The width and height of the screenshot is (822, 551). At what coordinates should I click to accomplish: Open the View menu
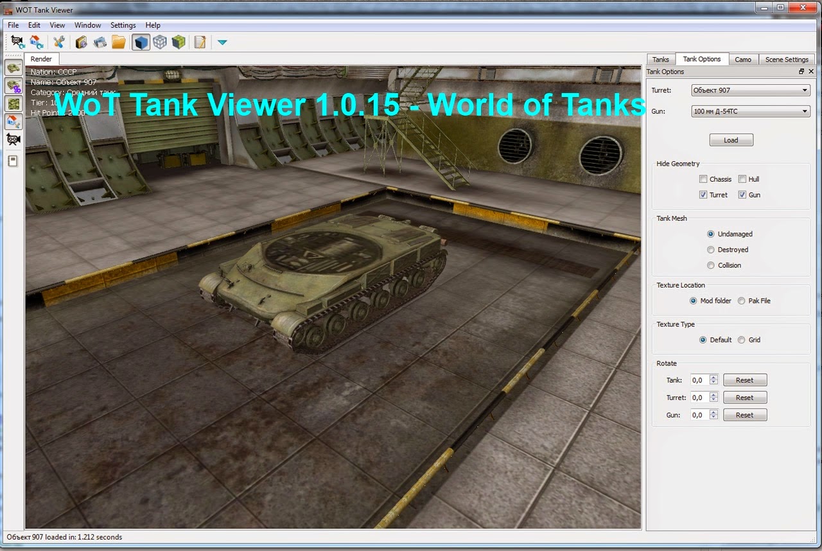[57, 25]
